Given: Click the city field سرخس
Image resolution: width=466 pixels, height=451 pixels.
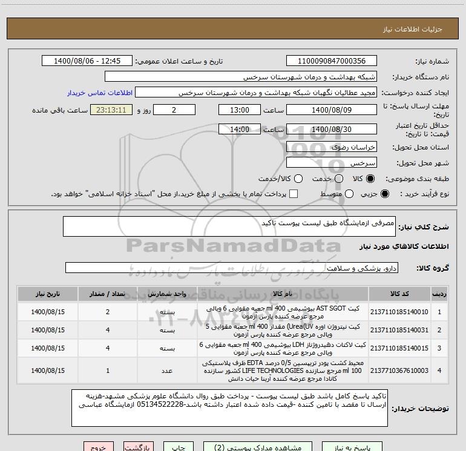Looking at the screenshot, I should coord(332,162).
